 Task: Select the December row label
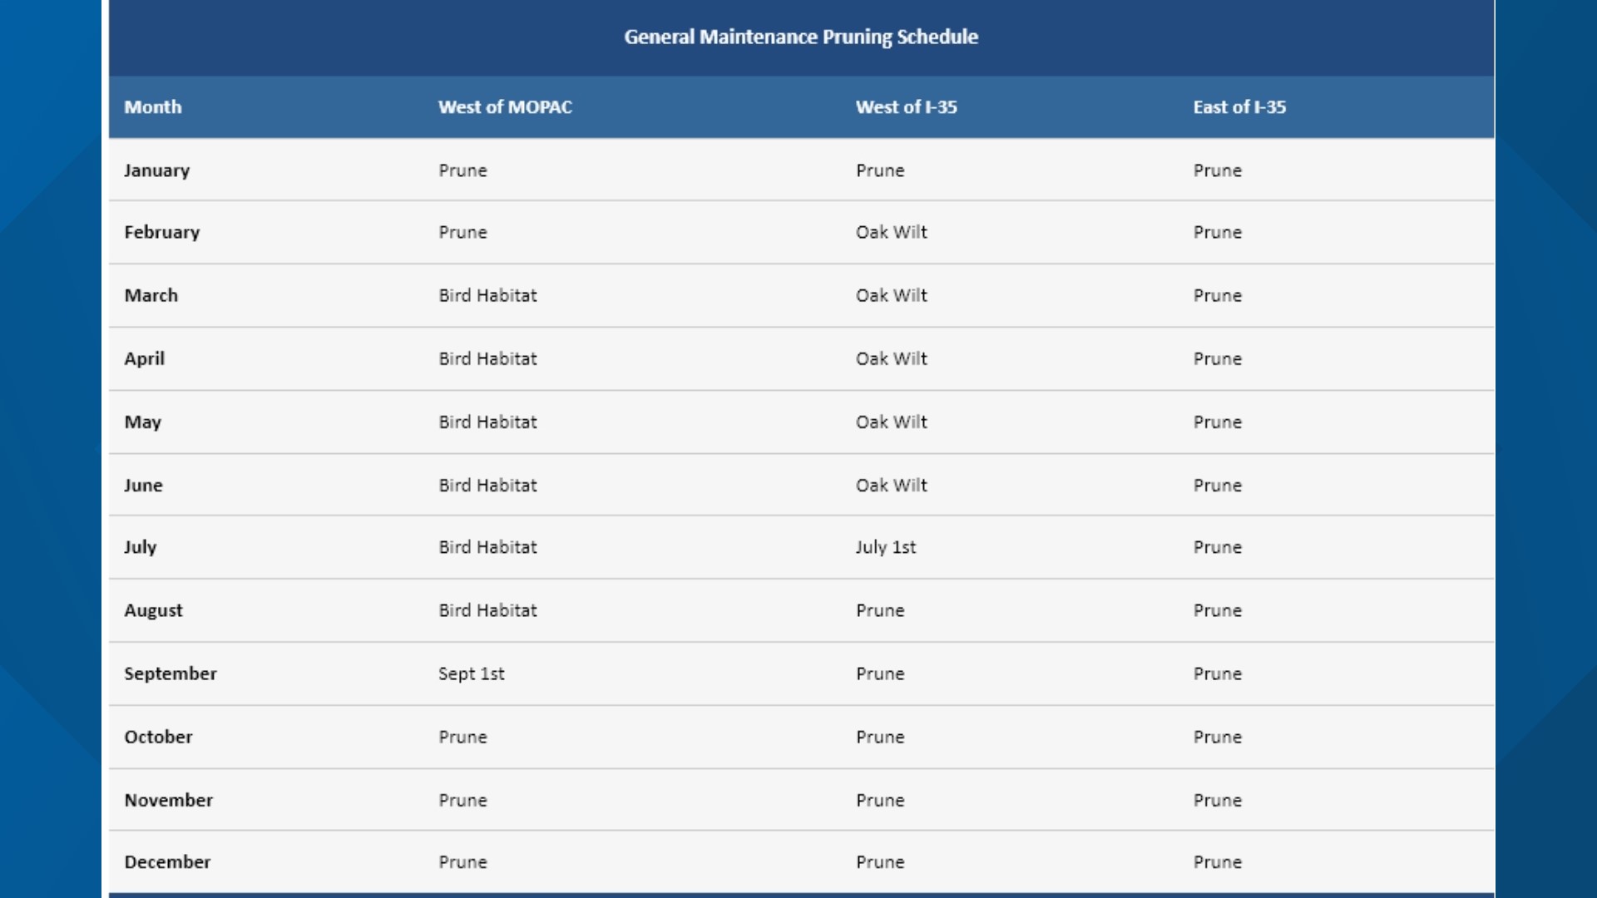coord(167,862)
